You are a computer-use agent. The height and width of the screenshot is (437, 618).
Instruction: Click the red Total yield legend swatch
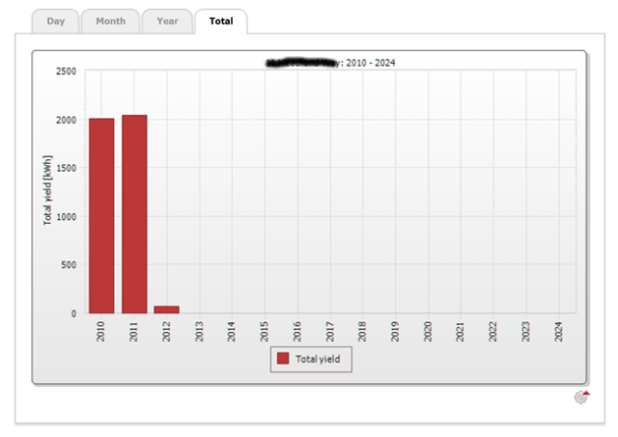click(283, 359)
